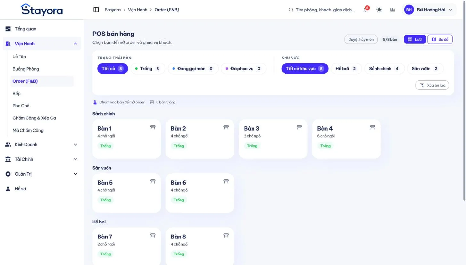Expand the Tài Chính menu

tap(42, 159)
